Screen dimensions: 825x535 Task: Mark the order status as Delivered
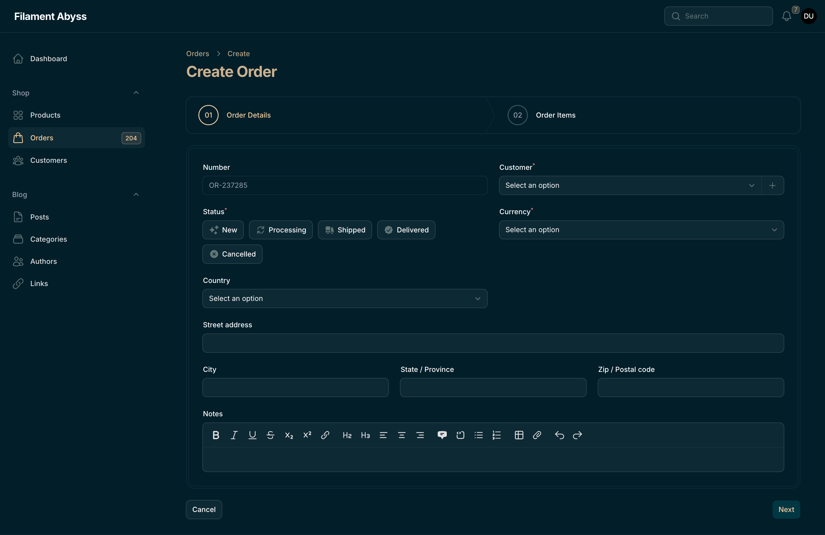[406, 230]
